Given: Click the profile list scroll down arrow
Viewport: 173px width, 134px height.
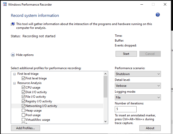Looking at the screenshot, I should 106,121.
